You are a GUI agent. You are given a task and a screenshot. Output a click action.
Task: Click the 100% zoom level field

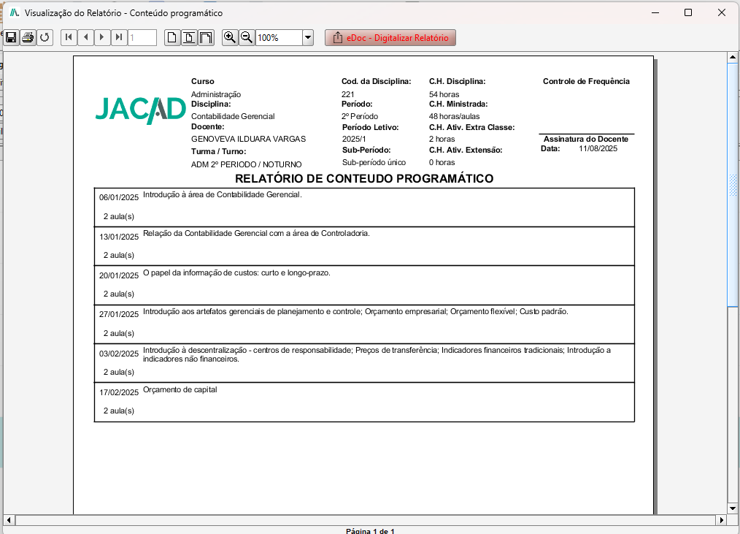pos(279,37)
